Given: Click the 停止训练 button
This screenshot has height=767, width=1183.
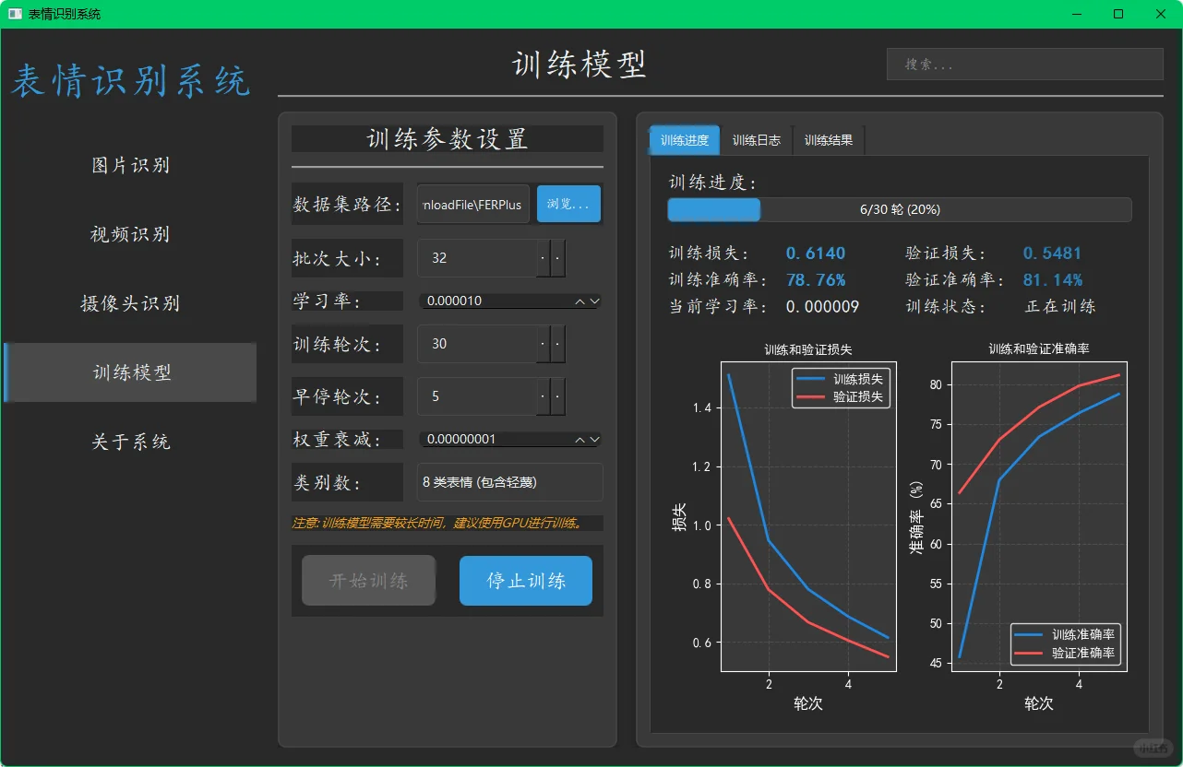Looking at the screenshot, I should 525,580.
